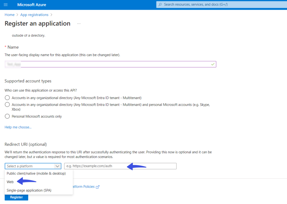Viewport: 287px width, 204px height.
Task: Click 'Who can use this application' text
Action: point(41,90)
